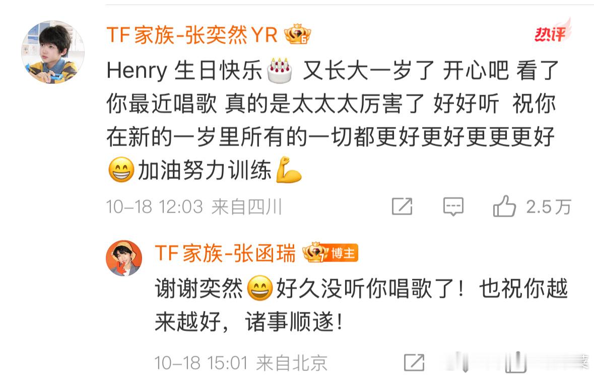Select the Henry 生日快乐 comment text
This screenshot has width=594, height=376.
click(333, 120)
